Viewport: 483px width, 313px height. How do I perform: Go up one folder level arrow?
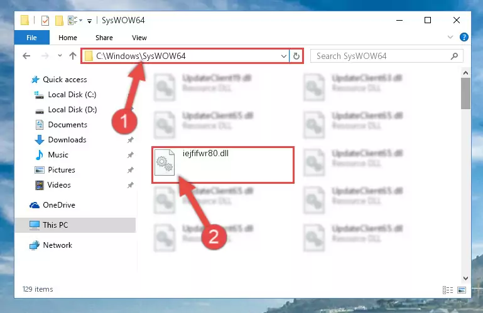[x=73, y=56]
